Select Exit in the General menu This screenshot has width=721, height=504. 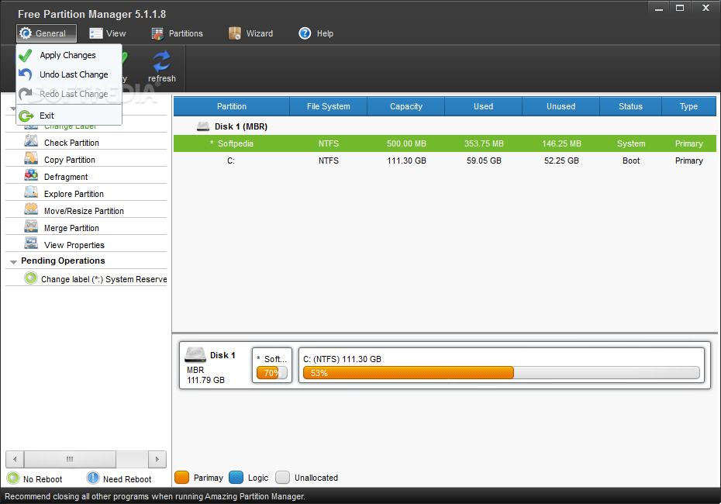pos(69,116)
